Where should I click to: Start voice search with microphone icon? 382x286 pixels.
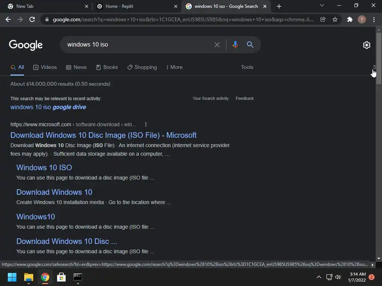[x=235, y=45]
